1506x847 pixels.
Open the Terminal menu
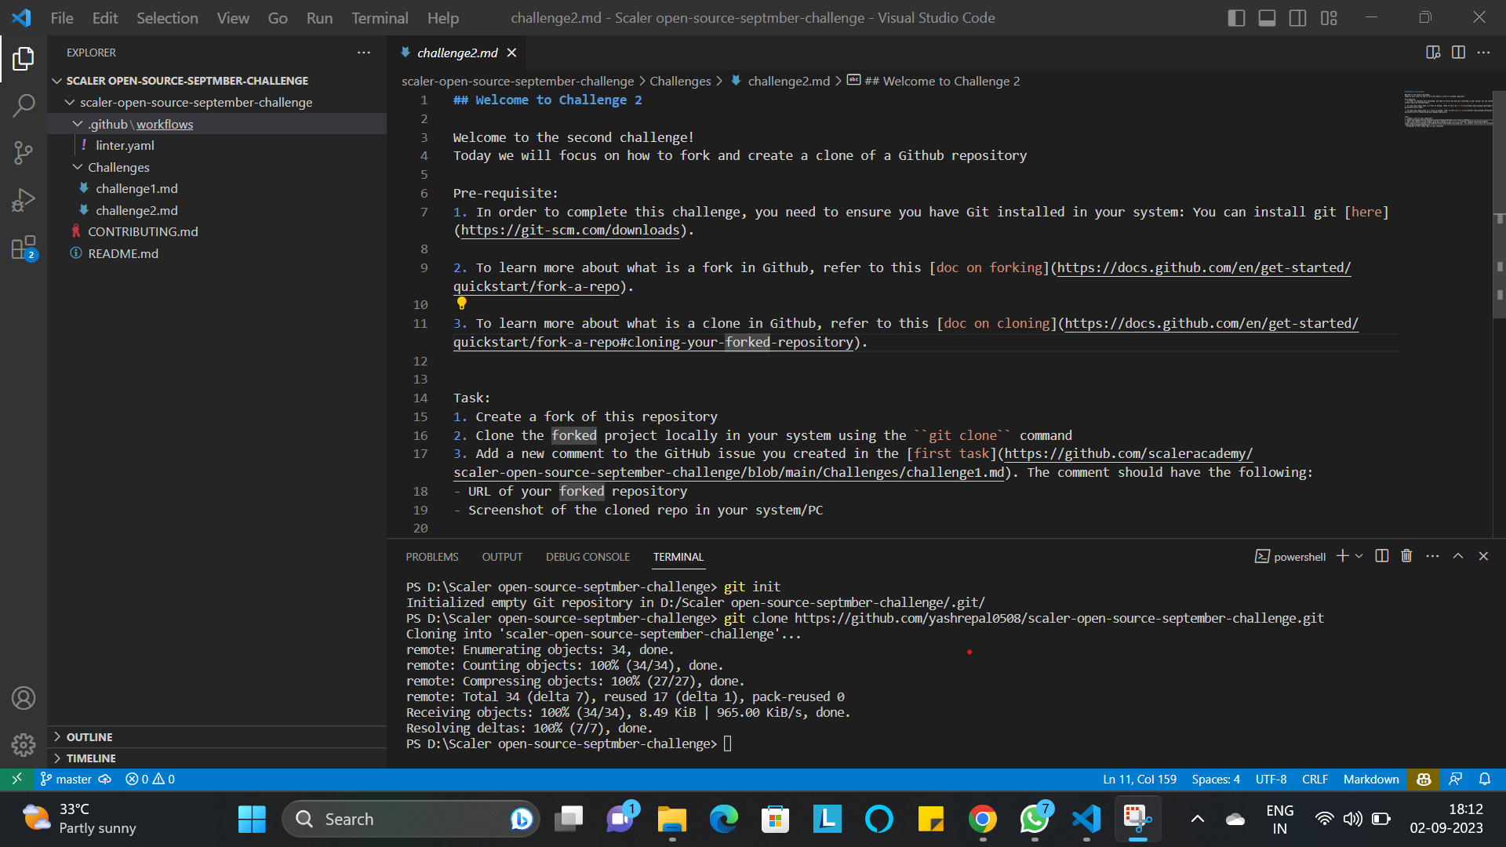(x=379, y=17)
